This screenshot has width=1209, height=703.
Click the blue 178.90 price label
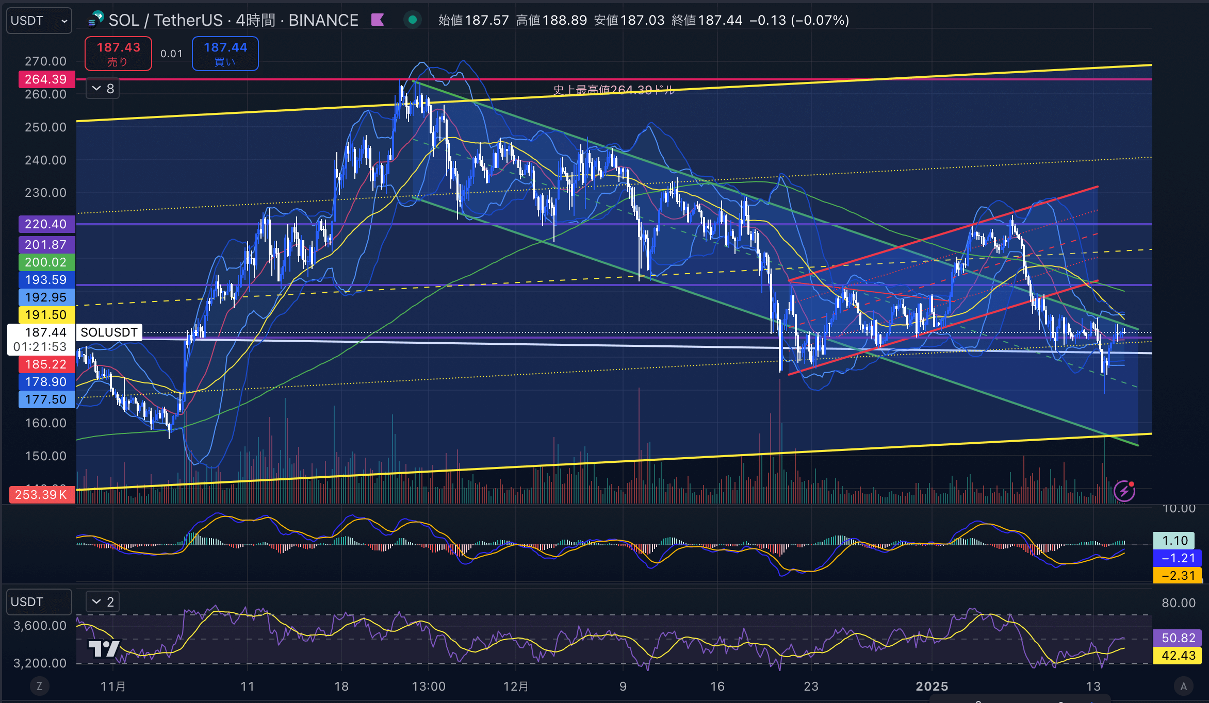[x=46, y=382]
